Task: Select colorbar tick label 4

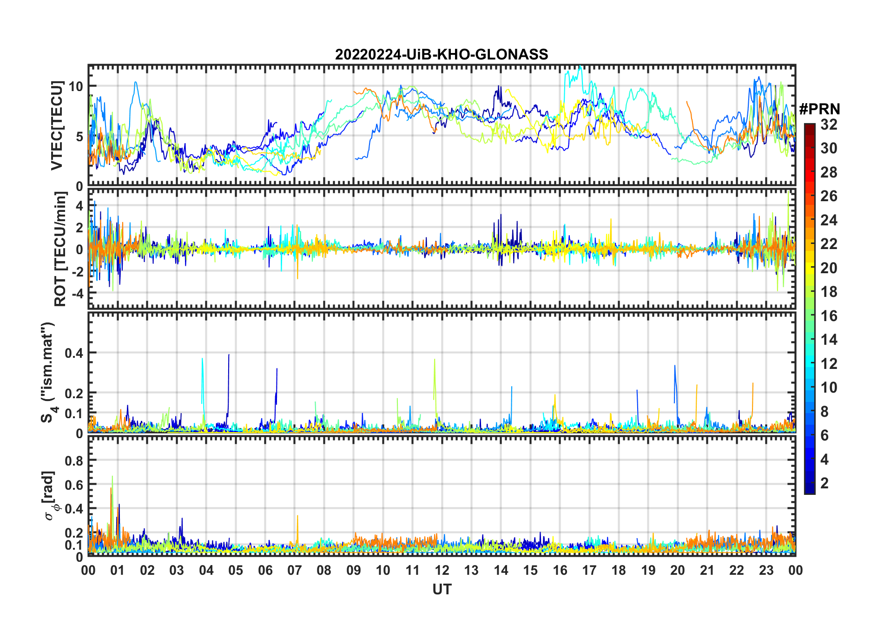Action: pyautogui.click(x=825, y=460)
